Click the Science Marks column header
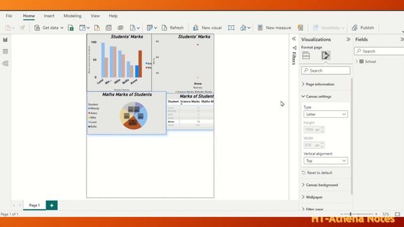 (x=190, y=102)
